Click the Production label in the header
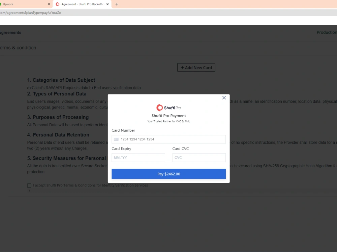The image size is (337, 252). pos(326,32)
